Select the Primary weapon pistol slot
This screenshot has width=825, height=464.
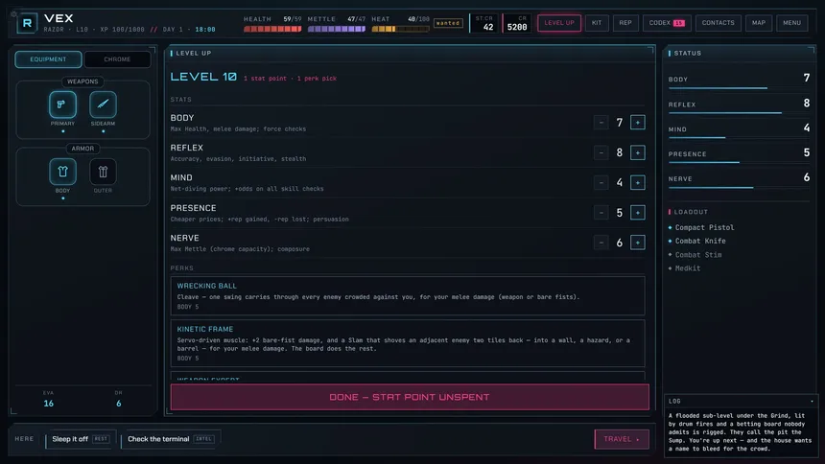62,104
